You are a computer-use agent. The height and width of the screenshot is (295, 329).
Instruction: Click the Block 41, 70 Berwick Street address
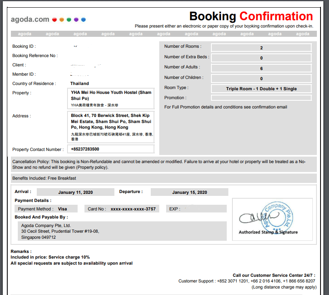[111, 121]
